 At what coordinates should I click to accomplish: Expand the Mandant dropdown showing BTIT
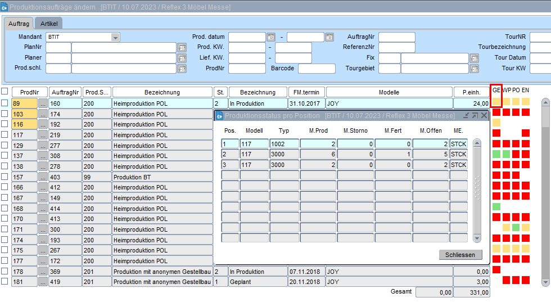(115, 37)
